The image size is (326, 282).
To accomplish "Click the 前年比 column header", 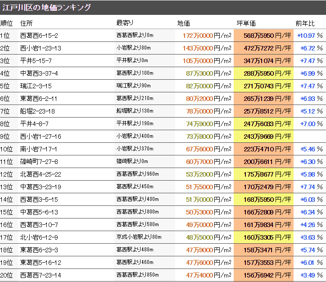I will point(305,23).
